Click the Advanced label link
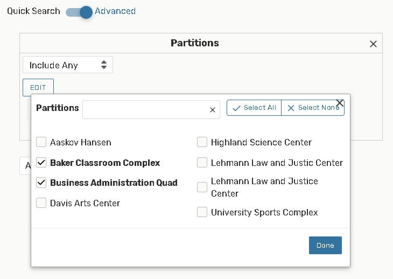Image resolution: width=393 pixels, height=279 pixels. point(115,11)
